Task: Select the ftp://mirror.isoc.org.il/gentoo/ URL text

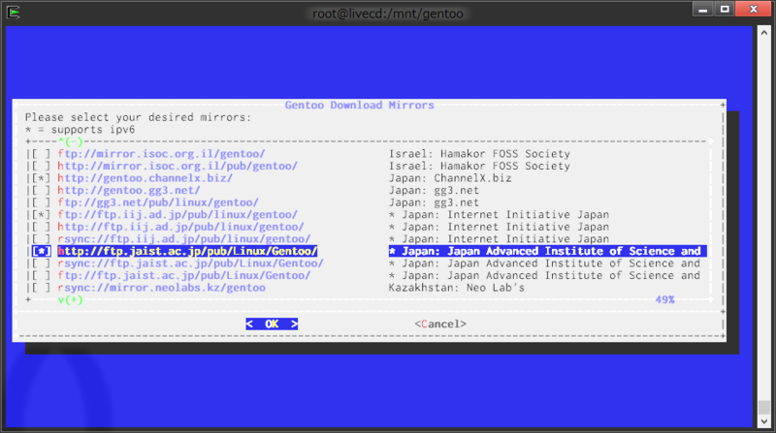Action: click(x=161, y=154)
